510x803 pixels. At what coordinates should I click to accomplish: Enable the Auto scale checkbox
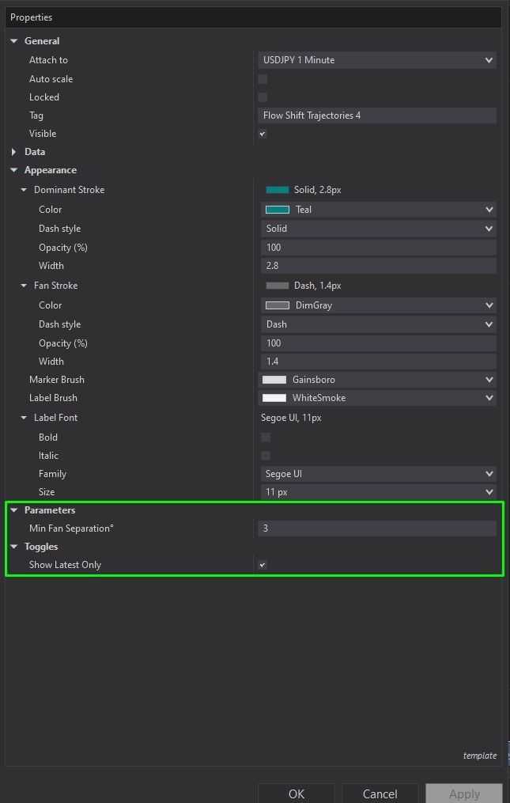click(263, 79)
